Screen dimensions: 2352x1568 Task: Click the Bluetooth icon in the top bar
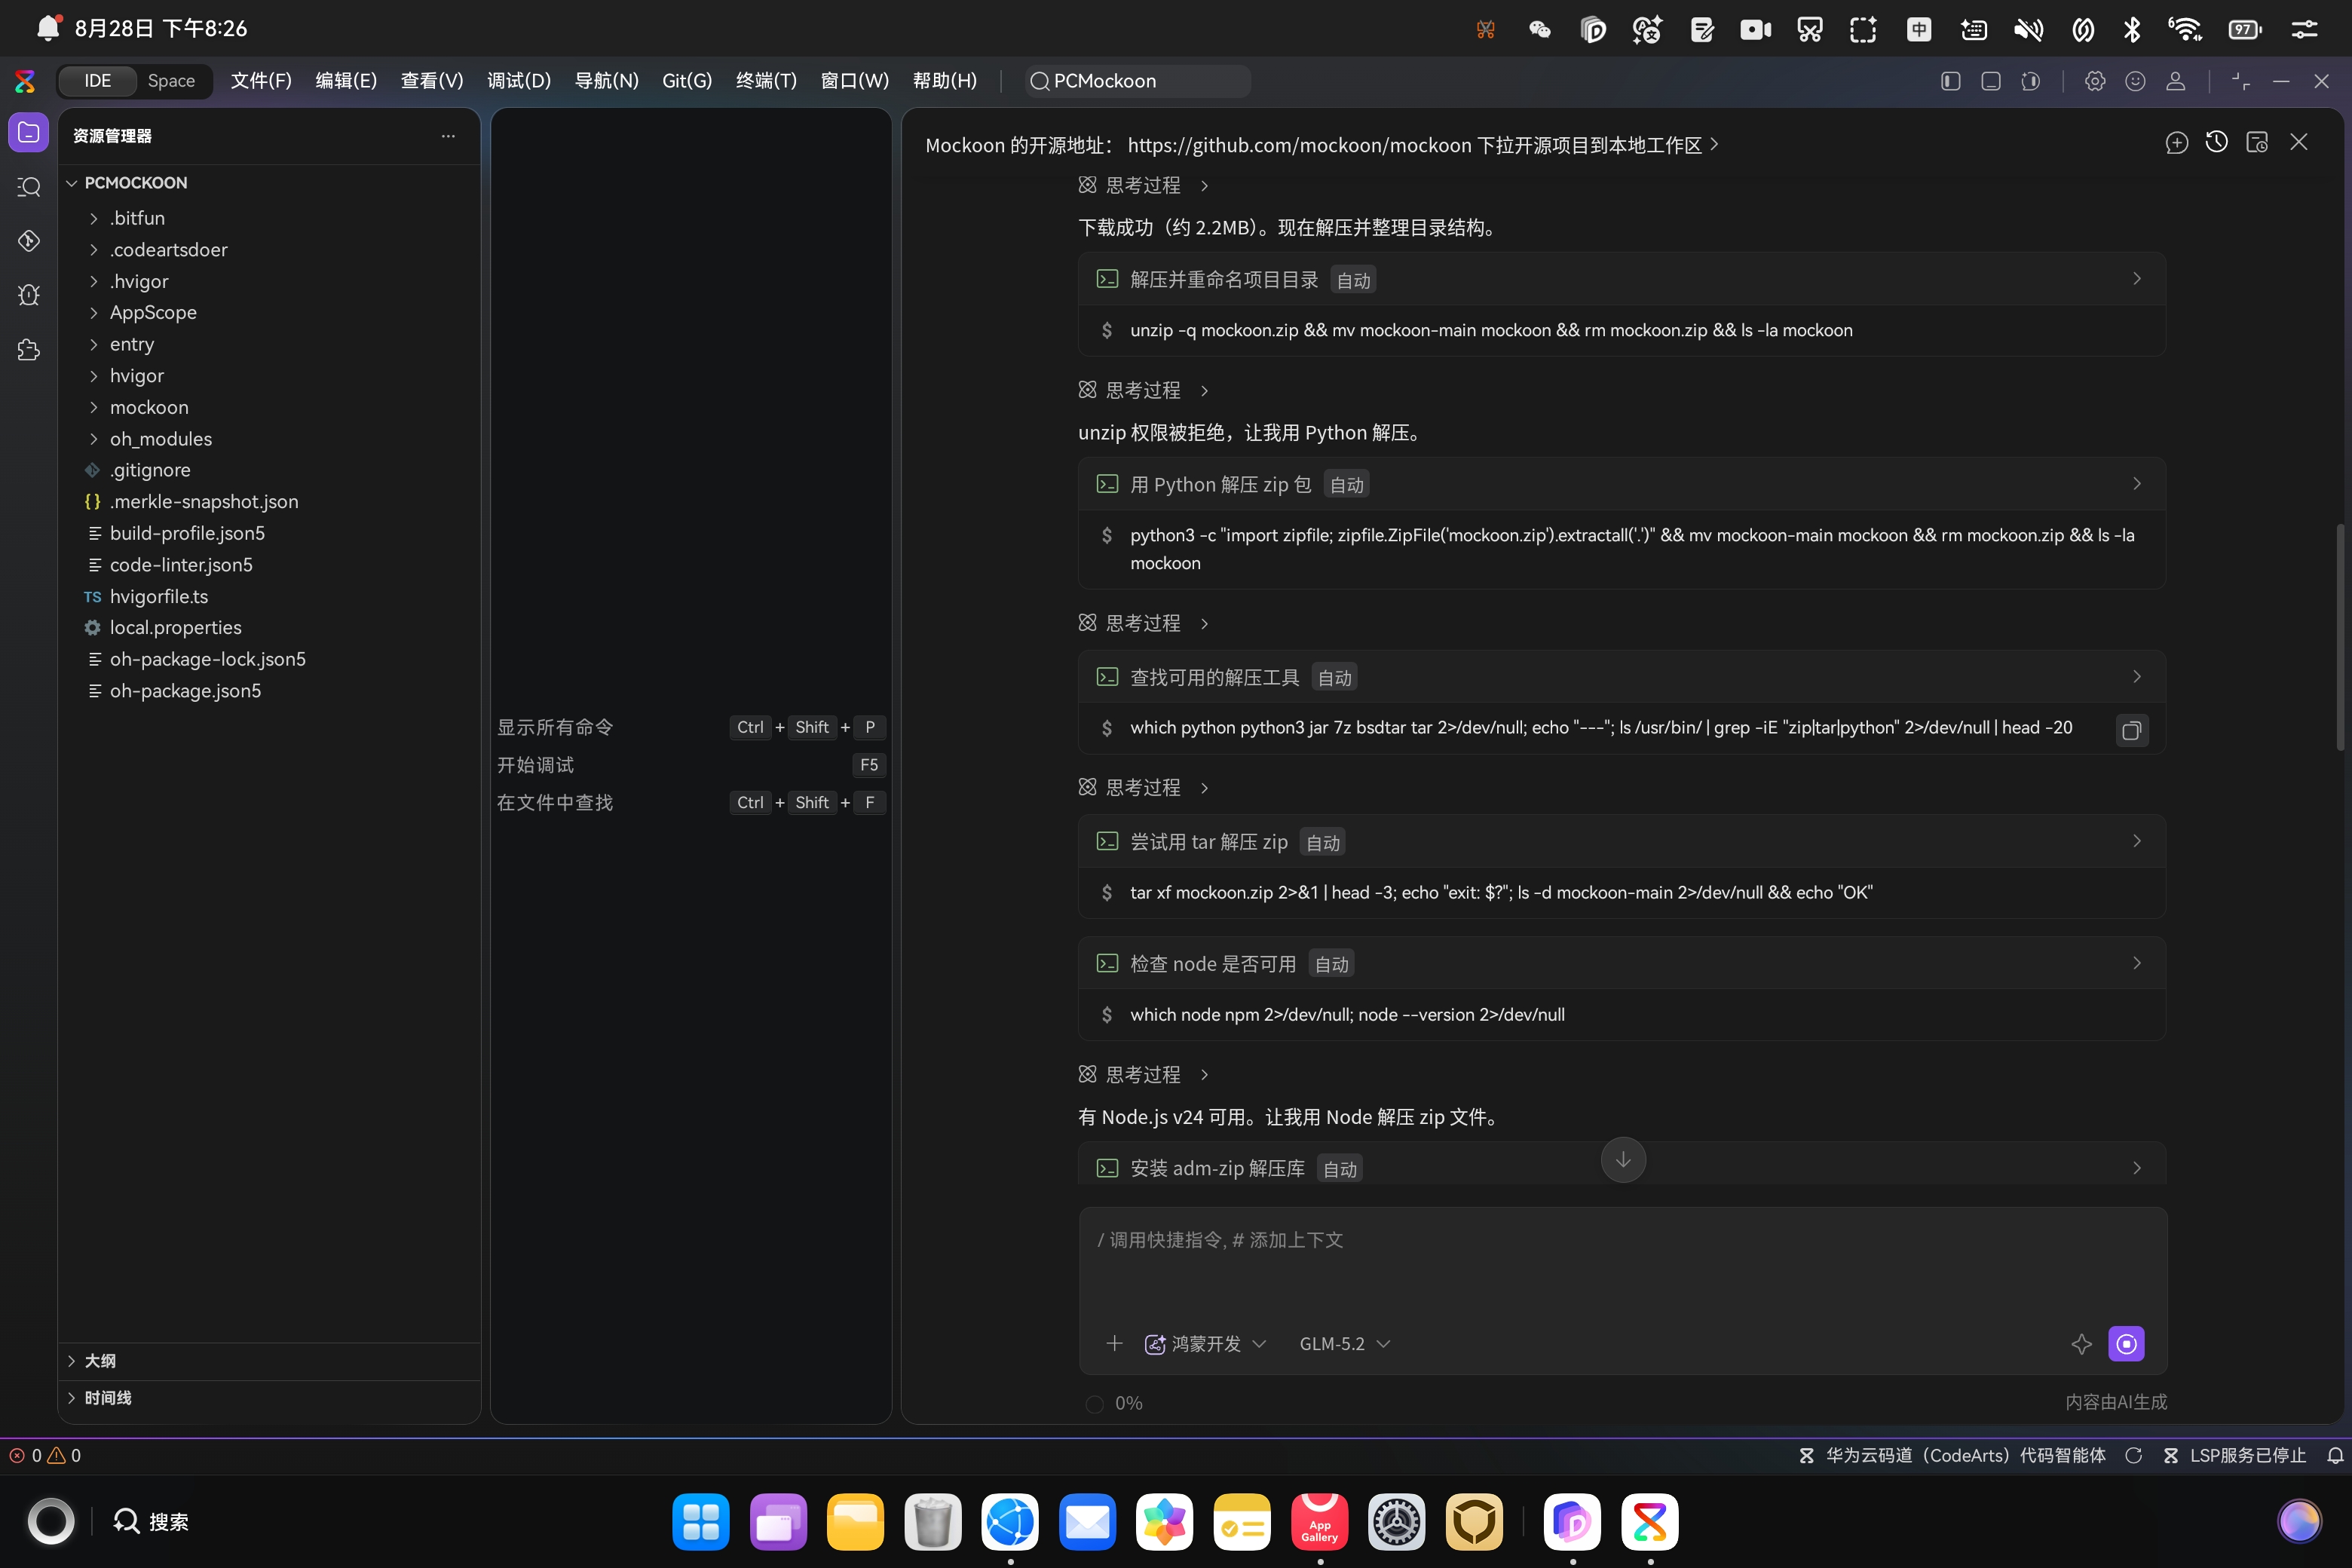(2132, 29)
